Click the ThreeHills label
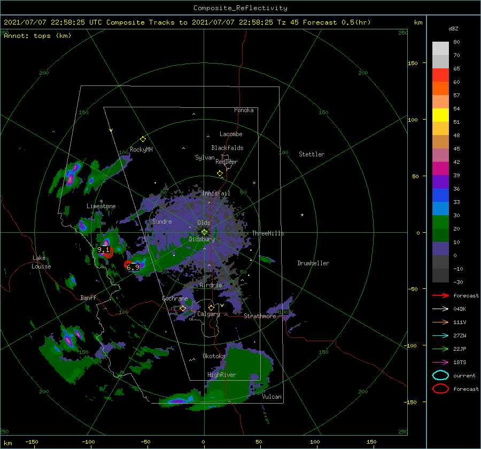Image resolution: width=481 pixels, height=449 pixels. [x=268, y=233]
